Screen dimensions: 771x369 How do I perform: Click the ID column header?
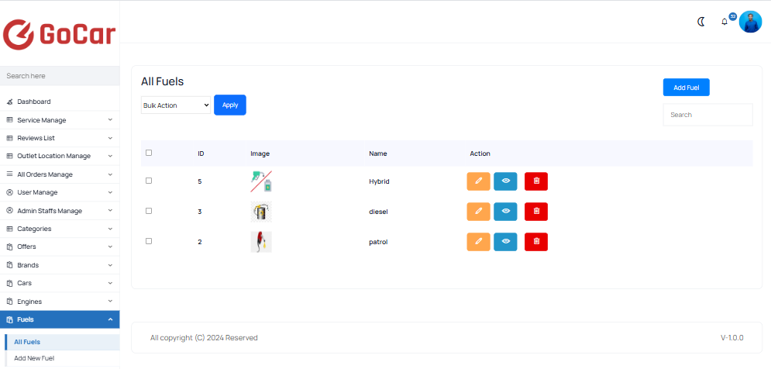(x=201, y=153)
